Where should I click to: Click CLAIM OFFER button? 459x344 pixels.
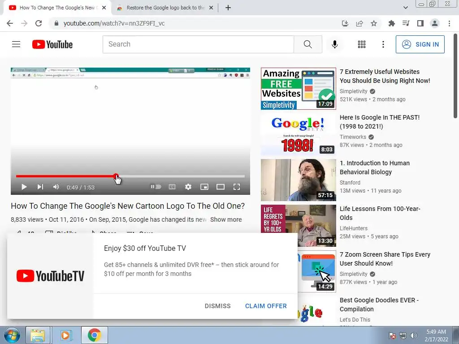click(x=266, y=305)
